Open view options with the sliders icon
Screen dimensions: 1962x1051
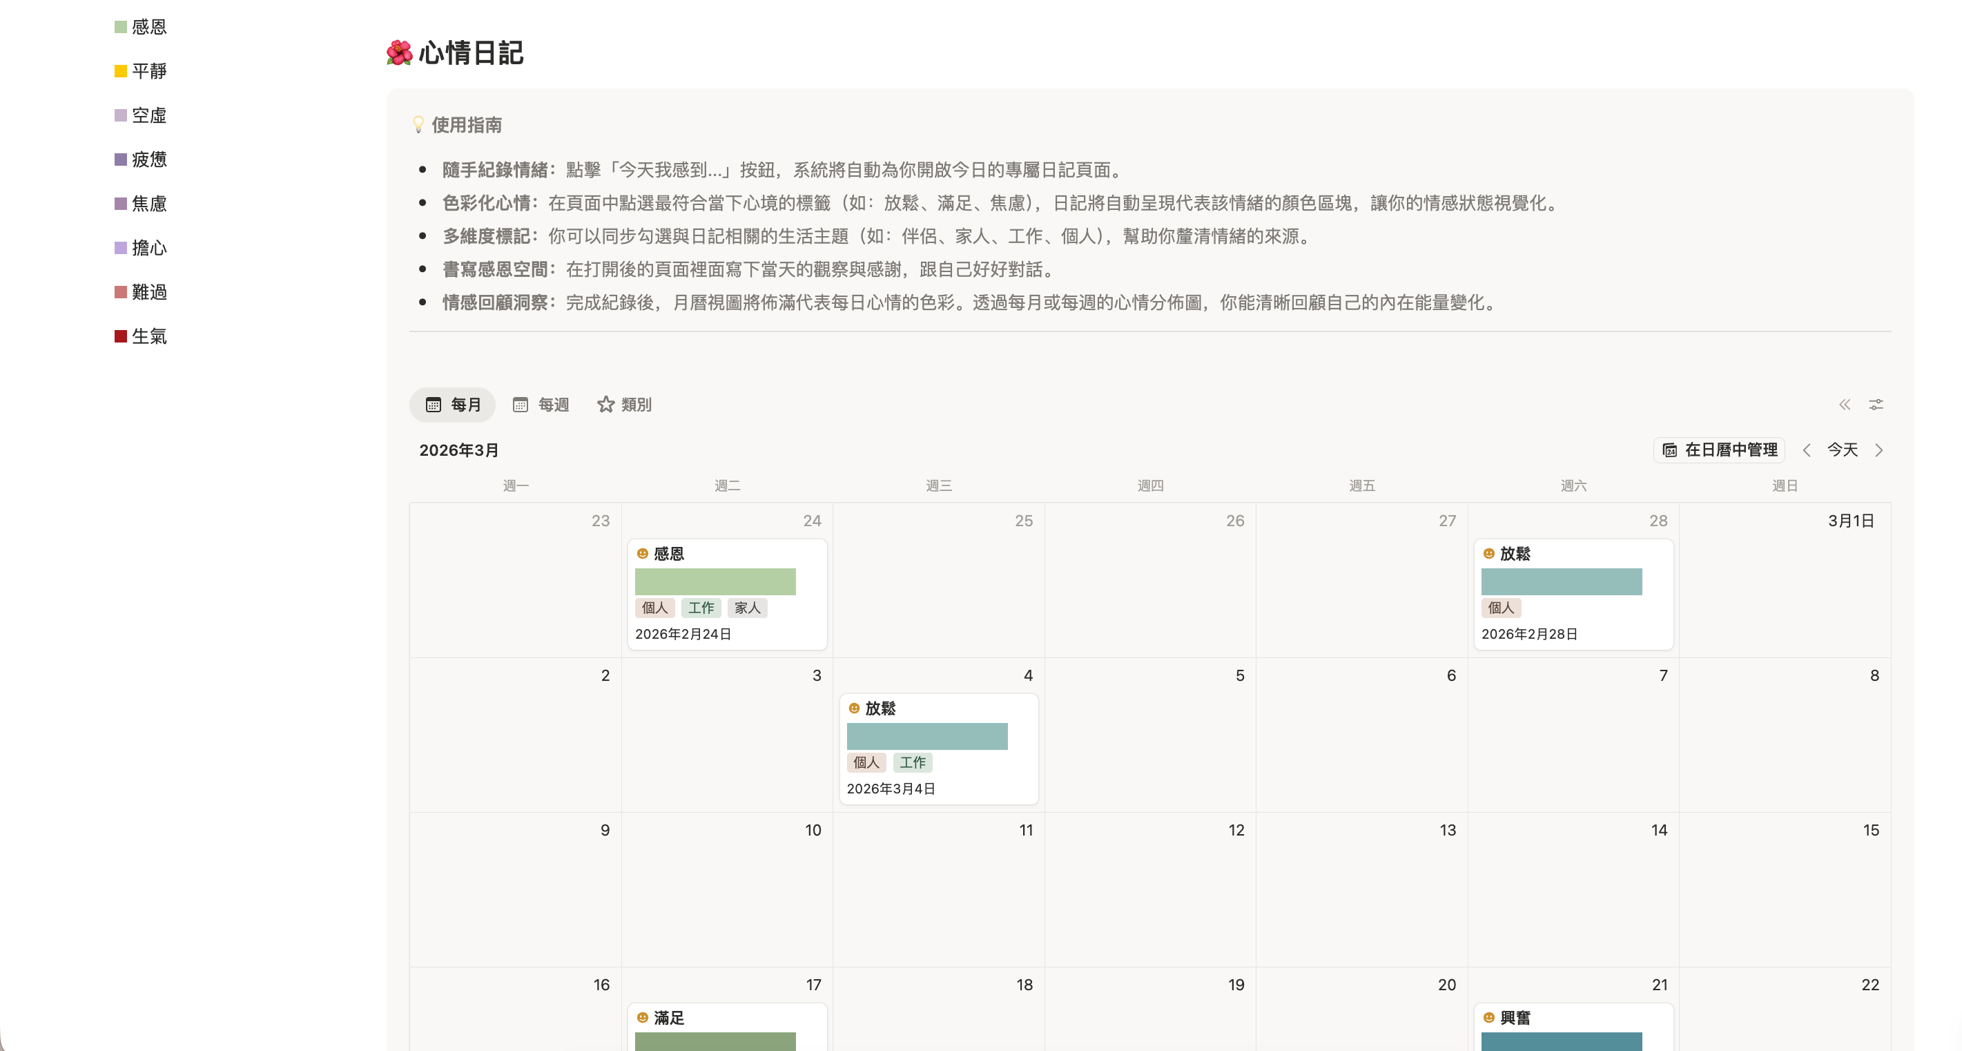[1876, 405]
